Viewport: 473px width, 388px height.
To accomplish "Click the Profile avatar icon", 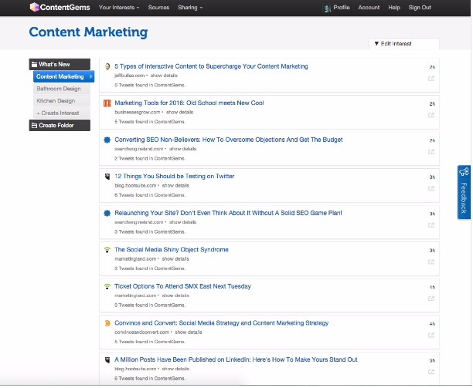I will click(327, 8).
